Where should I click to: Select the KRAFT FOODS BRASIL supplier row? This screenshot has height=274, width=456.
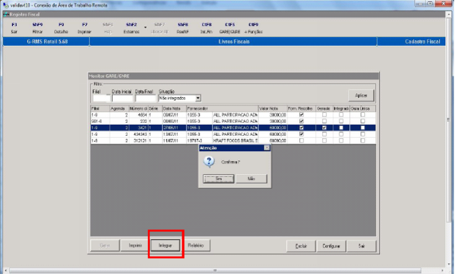(x=233, y=141)
